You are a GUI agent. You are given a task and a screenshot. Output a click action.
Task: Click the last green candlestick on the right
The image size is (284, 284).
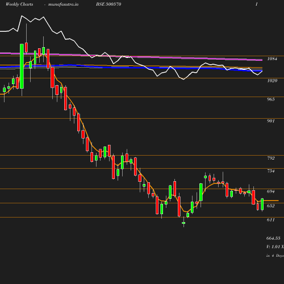pyautogui.click(x=262, y=204)
